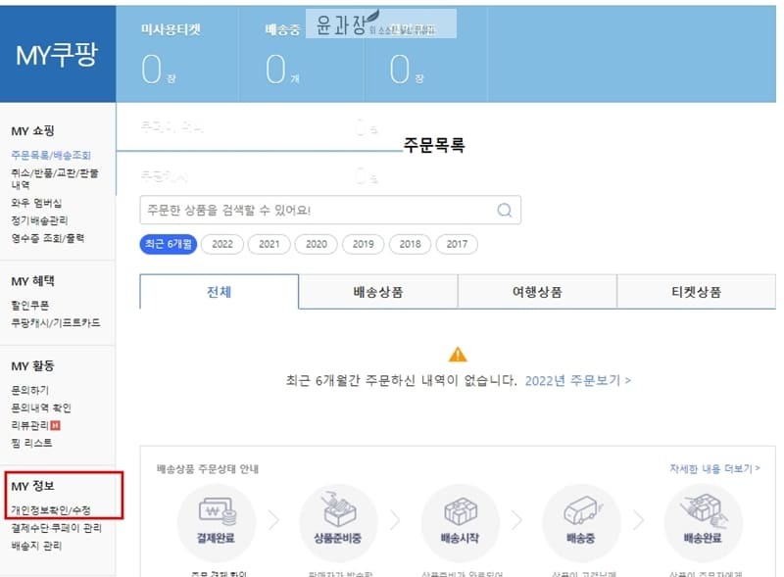The height and width of the screenshot is (577, 784).
Task: Open 자세한 내용 더보기 link
Action: click(x=714, y=468)
